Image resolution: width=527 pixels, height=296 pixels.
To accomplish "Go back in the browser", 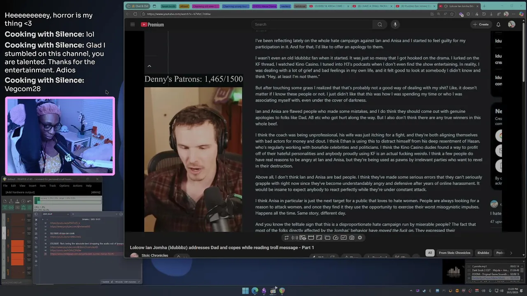I will (x=128, y=14).
